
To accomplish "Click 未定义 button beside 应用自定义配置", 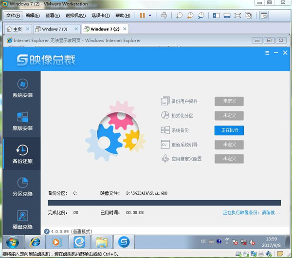I will (229, 159).
